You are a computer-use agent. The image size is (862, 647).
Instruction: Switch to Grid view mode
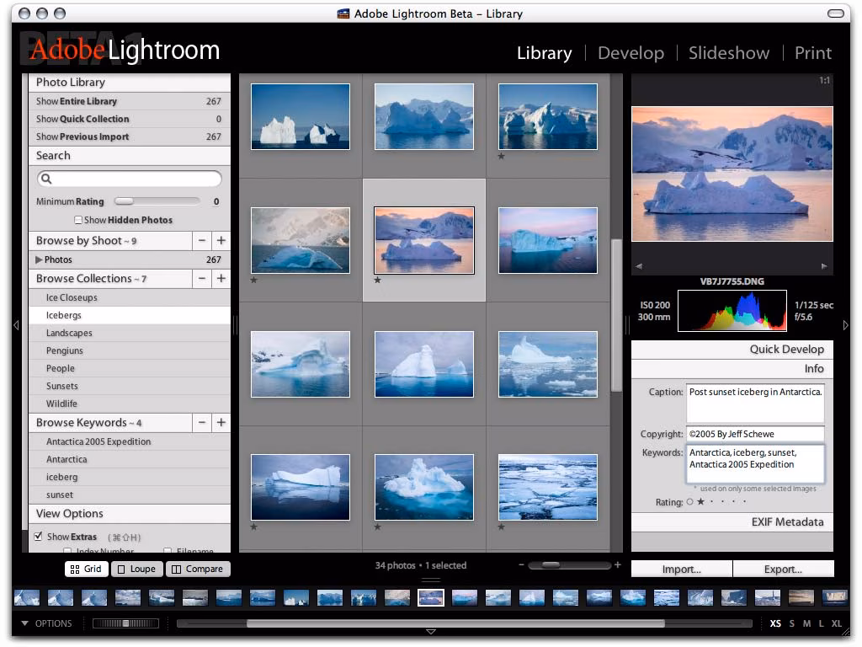click(x=86, y=569)
